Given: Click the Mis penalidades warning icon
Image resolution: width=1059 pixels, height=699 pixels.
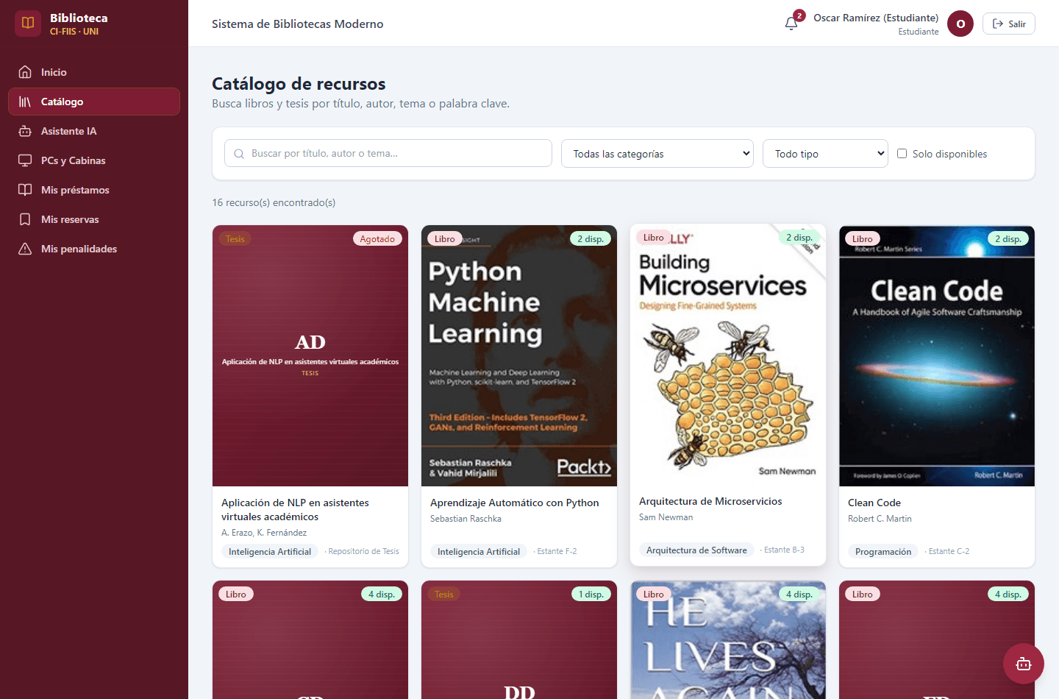Looking at the screenshot, I should (x=25, y=249).
